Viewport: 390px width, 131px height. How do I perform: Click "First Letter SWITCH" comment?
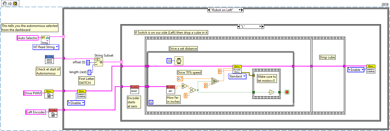pyautogui.click(x=86, y=81)
